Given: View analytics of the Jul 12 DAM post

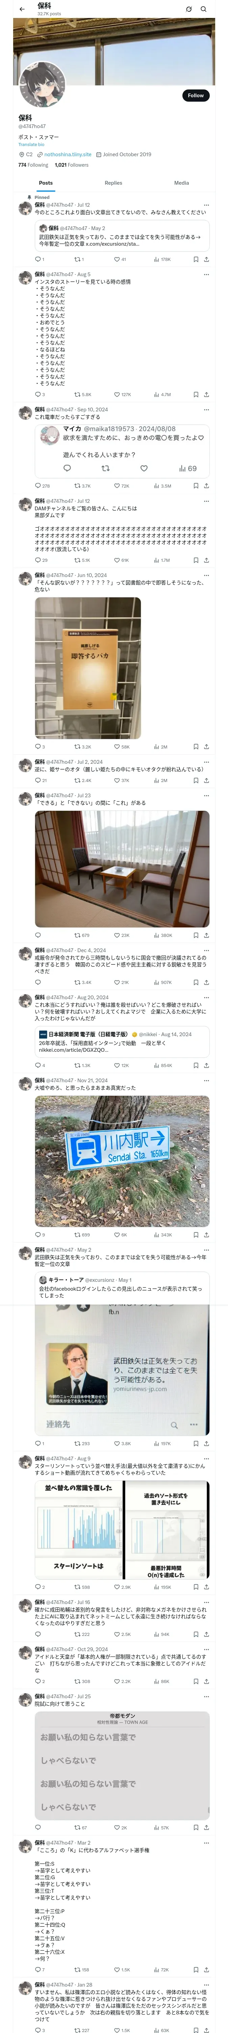Looking at the screenshot, I should (161, 559).
